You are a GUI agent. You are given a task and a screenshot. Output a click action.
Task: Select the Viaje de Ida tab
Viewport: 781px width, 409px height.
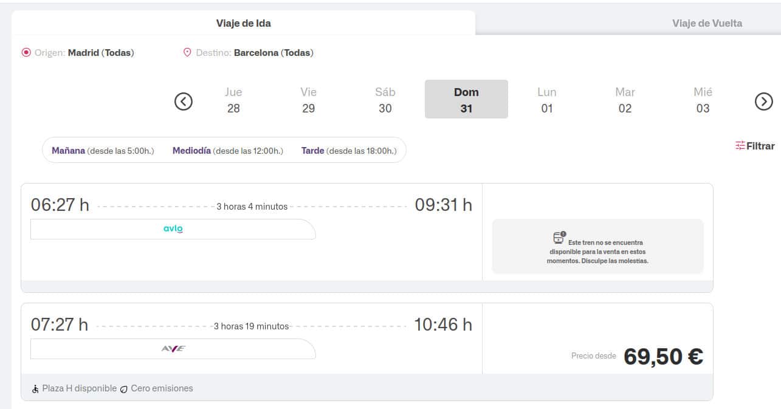click(243, 23)
